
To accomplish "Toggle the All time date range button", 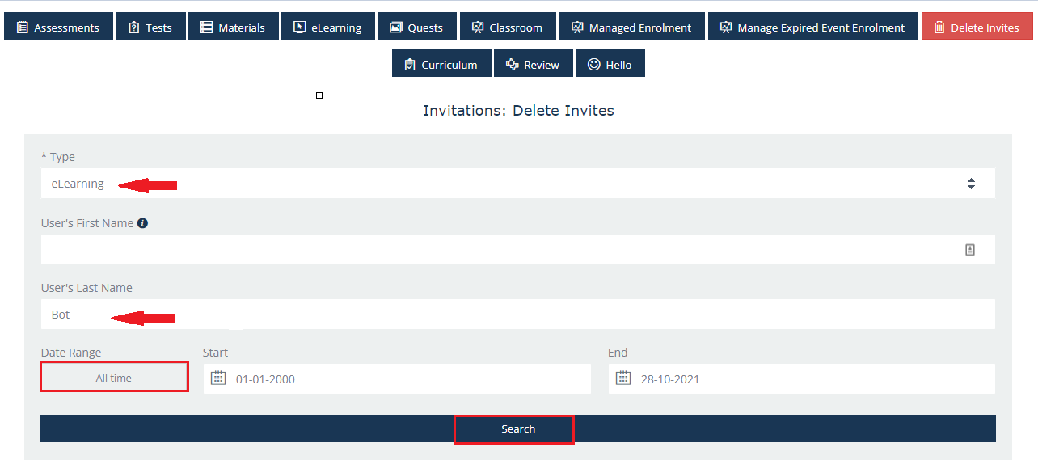I will [x=114, y=378].
